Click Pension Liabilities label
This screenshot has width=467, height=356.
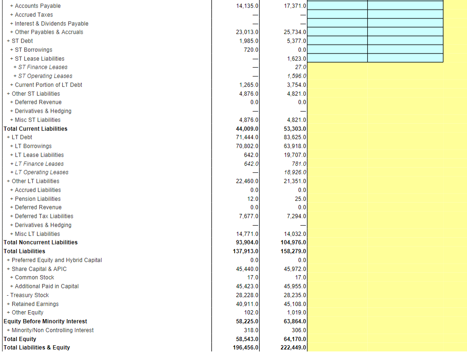[x=37, y=199]
